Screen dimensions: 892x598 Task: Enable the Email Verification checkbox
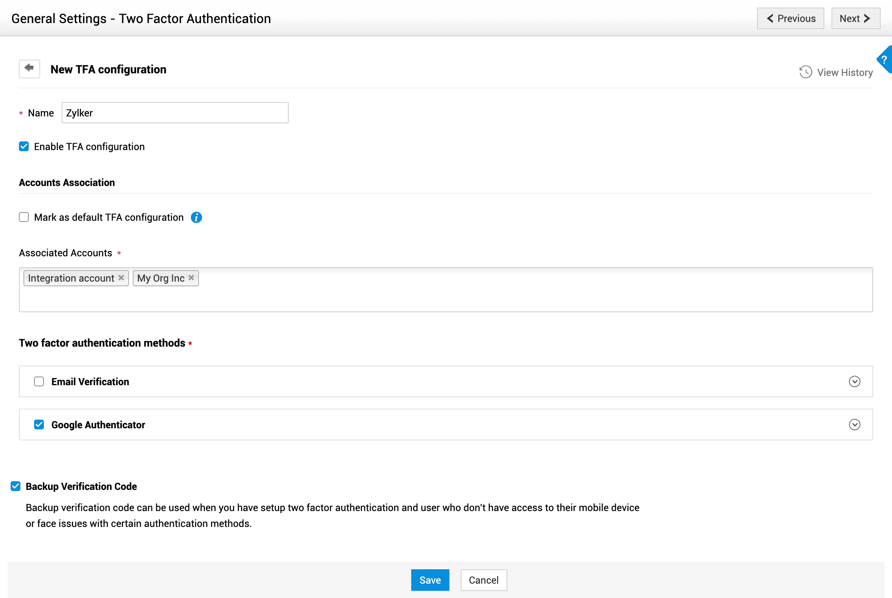click(x=39, y=381)
